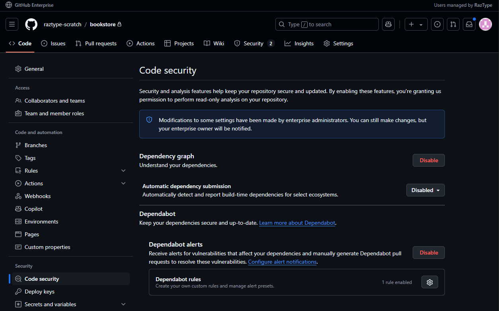Focus the Type to search field
This screenshot has height=311, width=499.
[x=327, y=24]
